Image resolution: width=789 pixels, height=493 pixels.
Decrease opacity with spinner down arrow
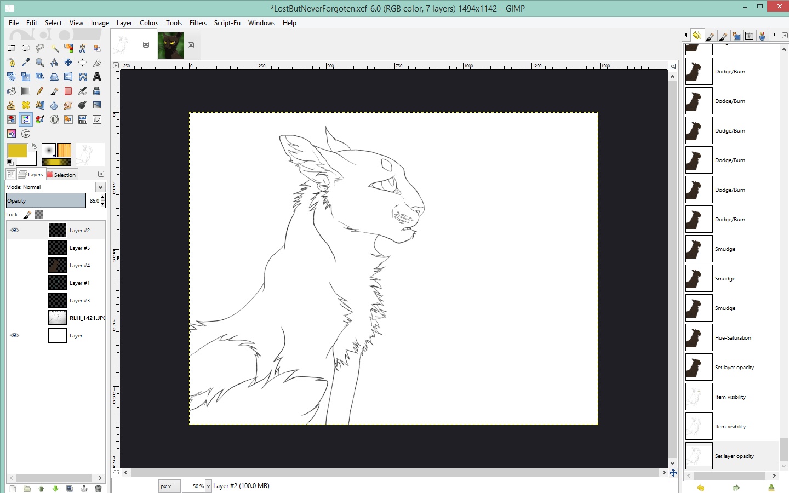click(102, 204)
